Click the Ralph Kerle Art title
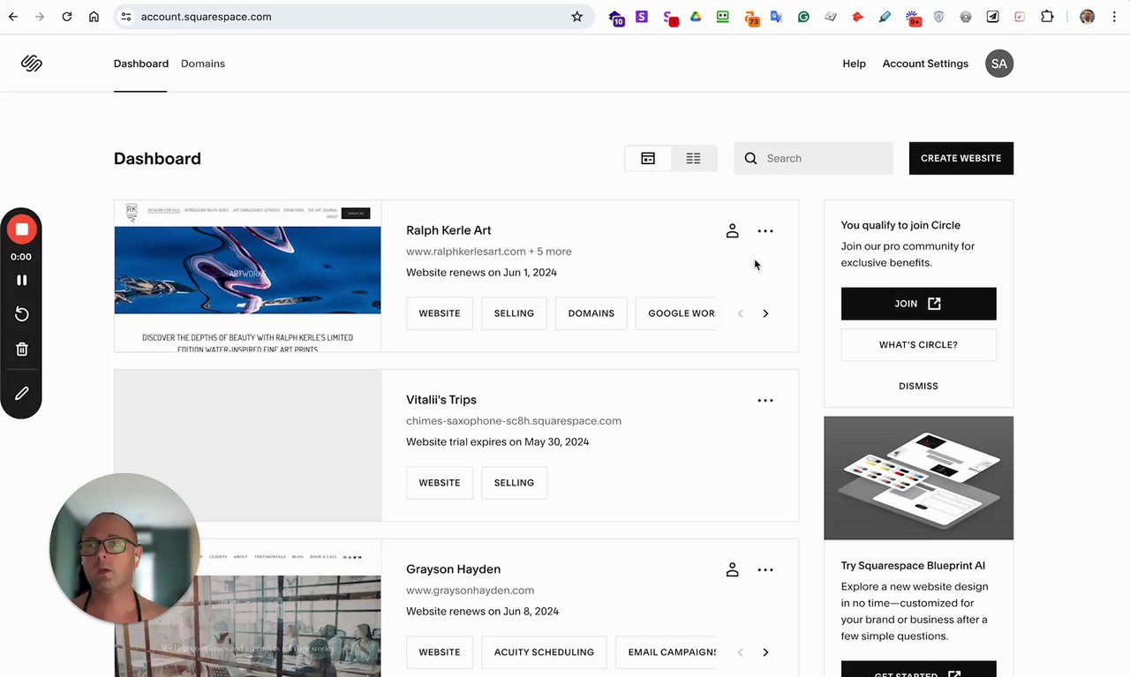The width and height of the screenshot is (1130, 677). (448, 230)
